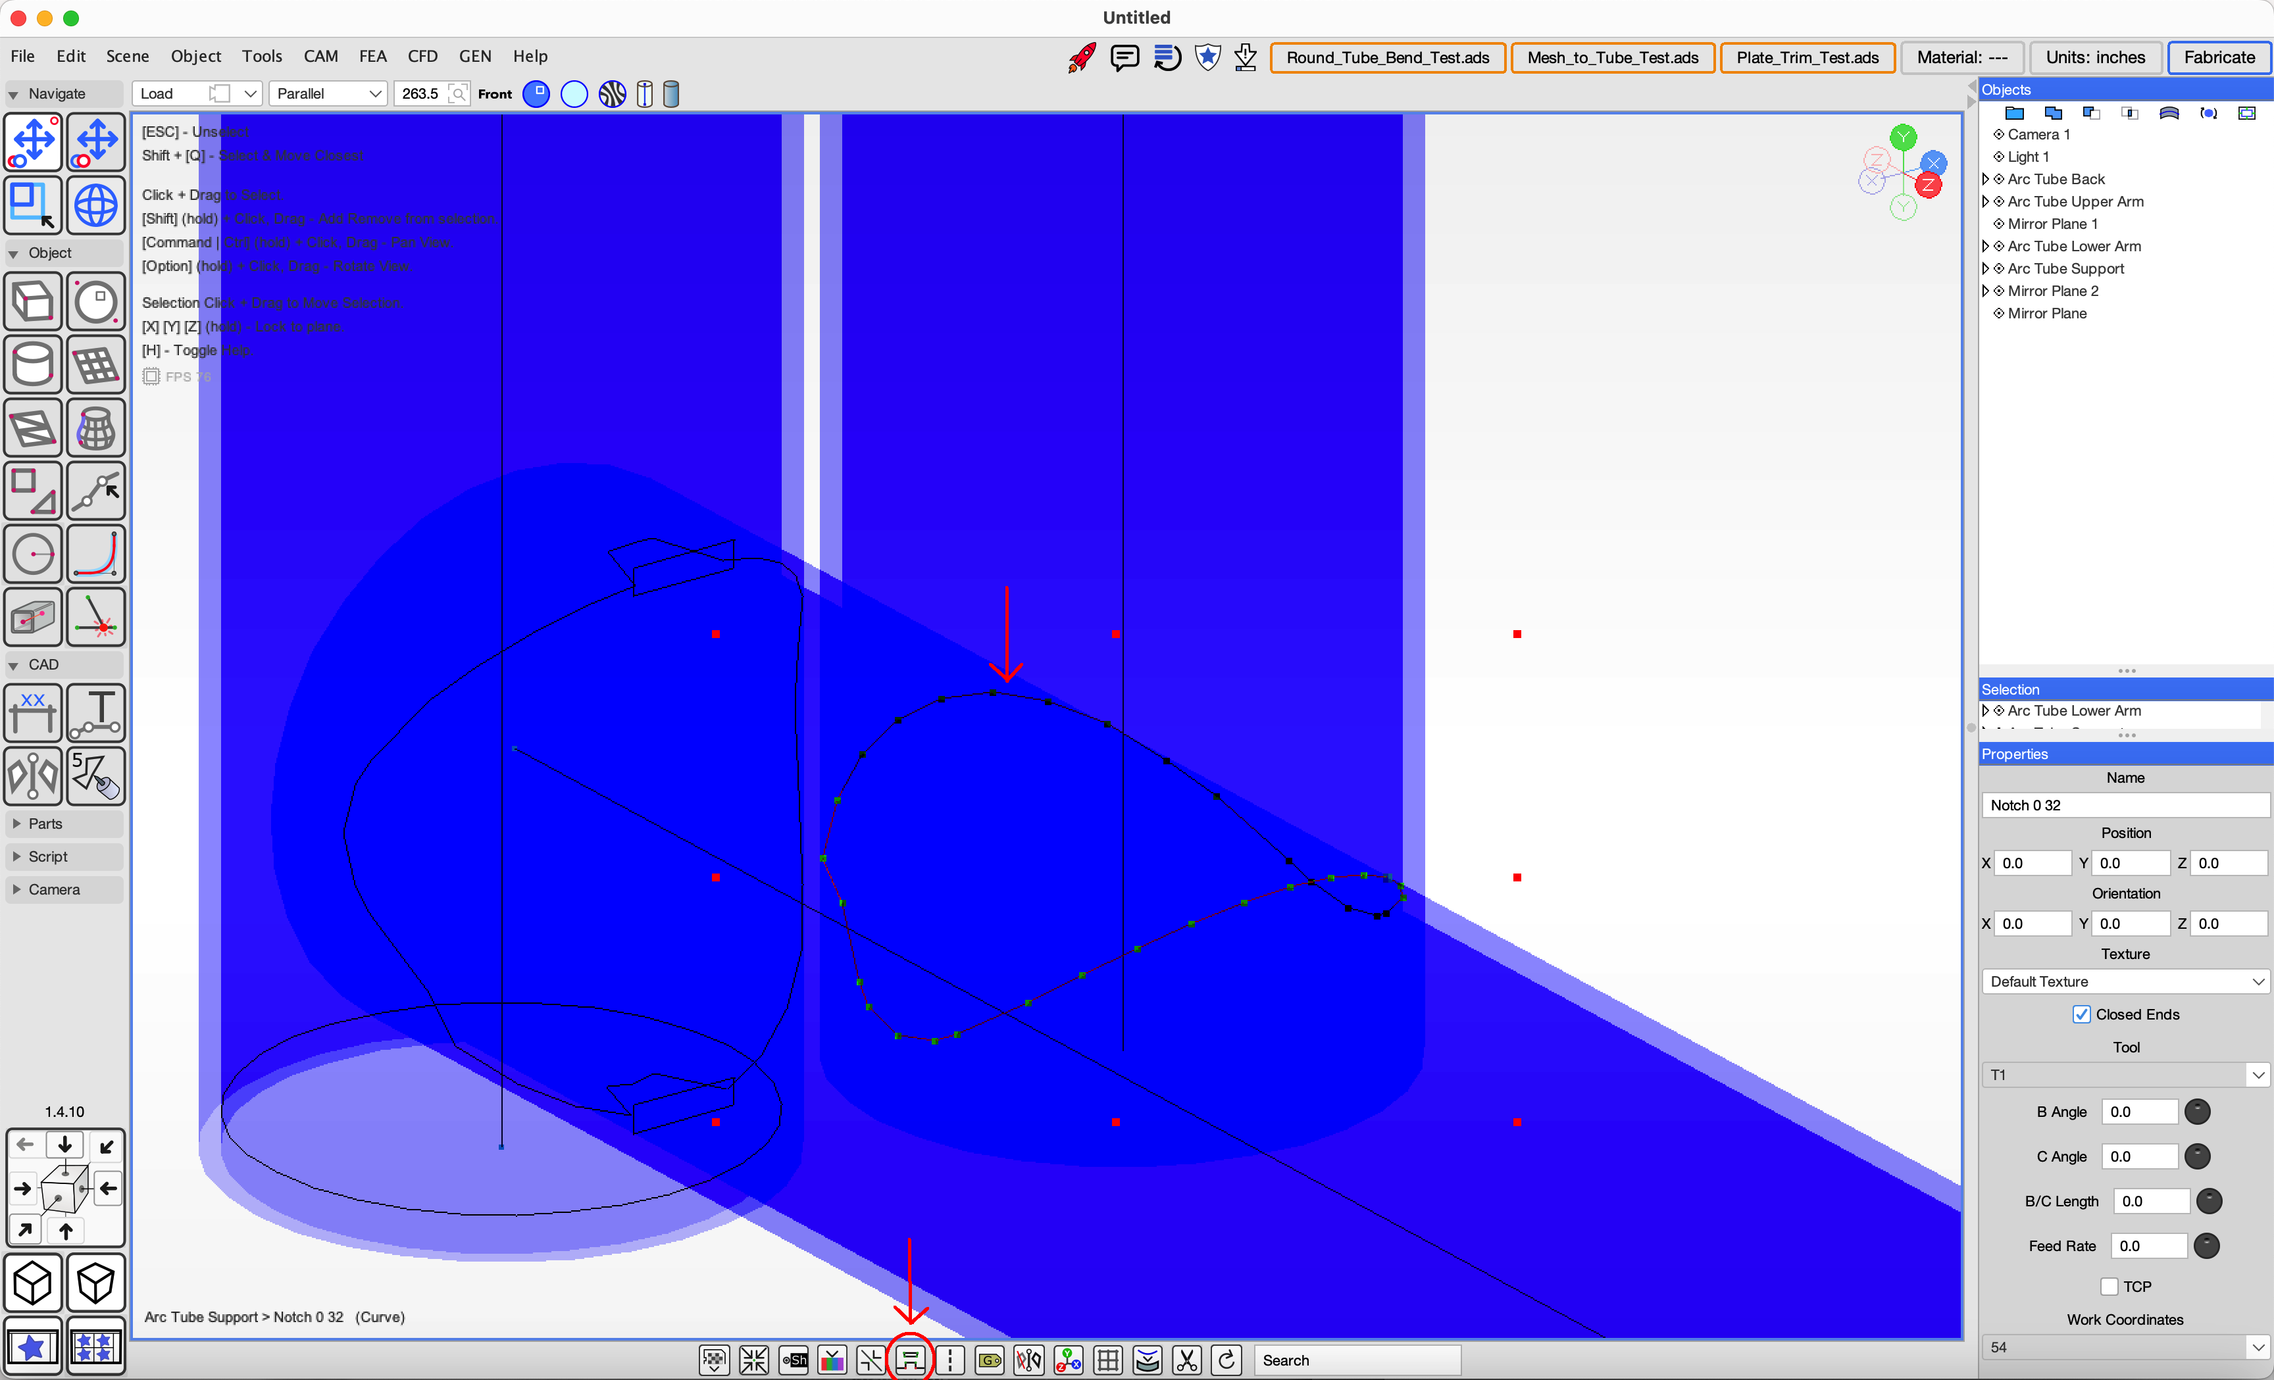
Task: Click the B Angle dial knob
Action: (x=2196, y=1112)
